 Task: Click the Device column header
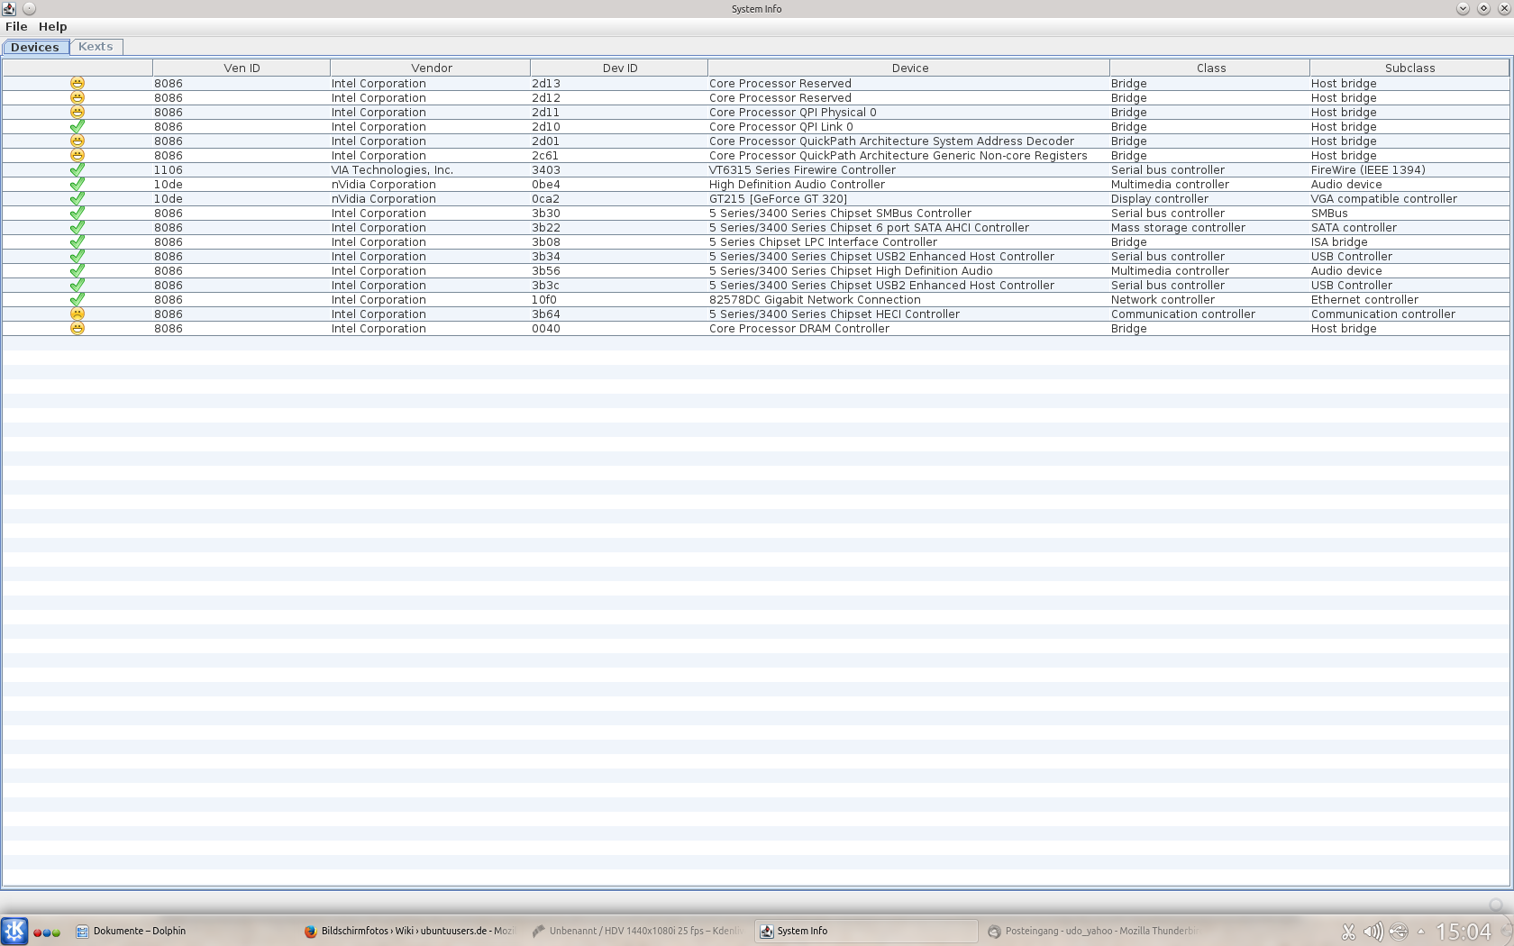pos(909,68)
